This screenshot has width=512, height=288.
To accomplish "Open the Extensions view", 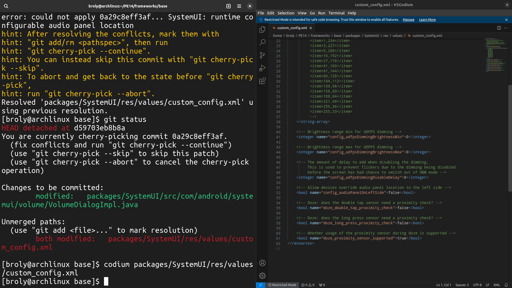I will tap(262, 81).
